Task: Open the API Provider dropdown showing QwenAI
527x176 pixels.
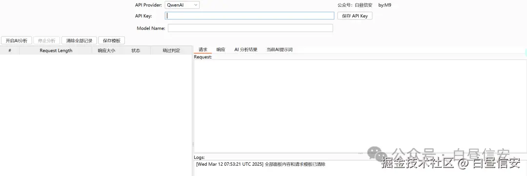Action: pyautogui.click(x=182, y=5)
